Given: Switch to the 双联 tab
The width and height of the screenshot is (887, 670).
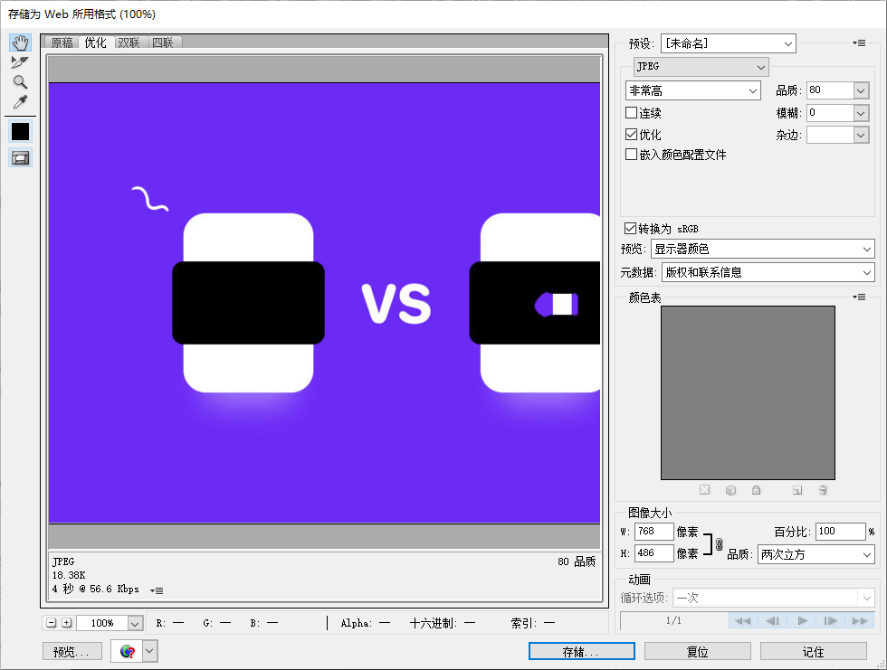Looking at the screenshot, I should click(129, 42).
